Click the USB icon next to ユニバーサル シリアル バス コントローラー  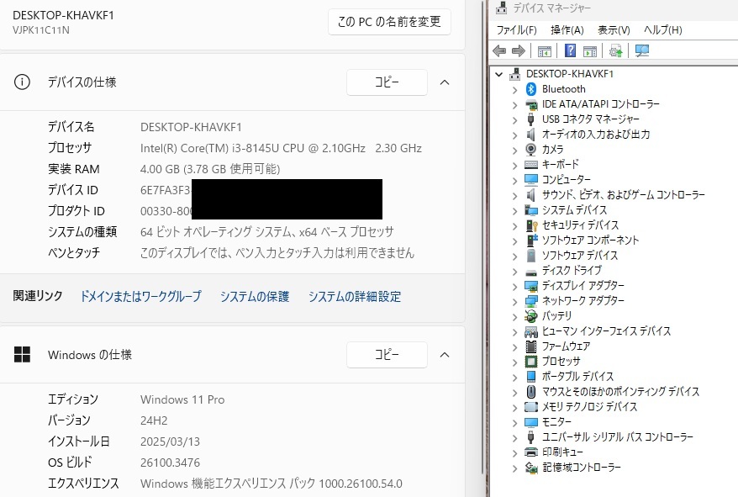tap(531, 437)
